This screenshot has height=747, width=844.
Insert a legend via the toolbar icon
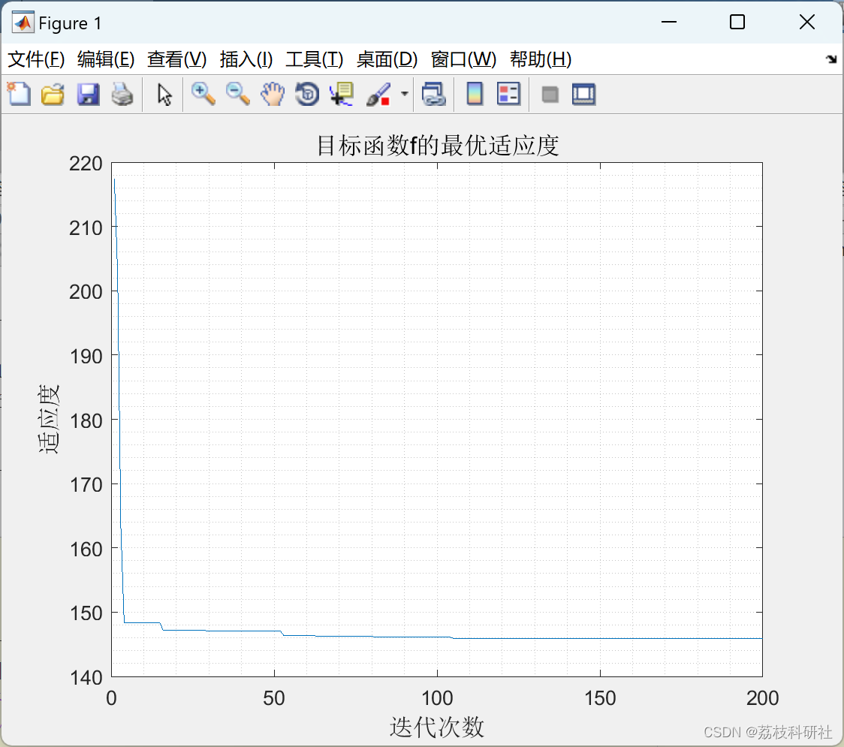(508, 94)
